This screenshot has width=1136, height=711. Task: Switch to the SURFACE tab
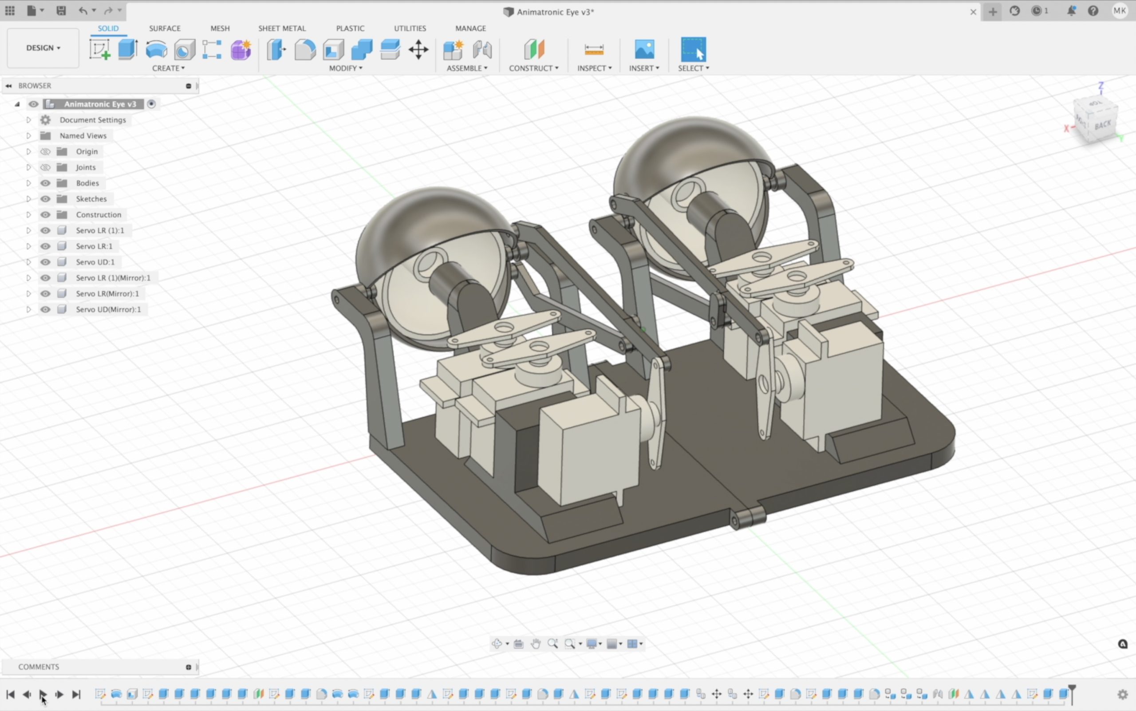pos(165,28)
